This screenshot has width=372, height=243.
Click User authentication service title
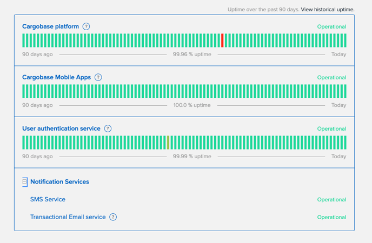(61, 129)
